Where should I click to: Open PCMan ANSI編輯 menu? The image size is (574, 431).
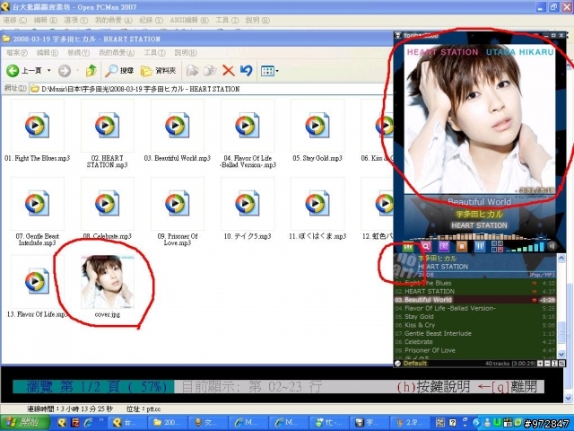point(189,20)
